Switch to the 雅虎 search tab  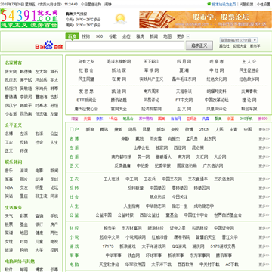tap(140, 36)
